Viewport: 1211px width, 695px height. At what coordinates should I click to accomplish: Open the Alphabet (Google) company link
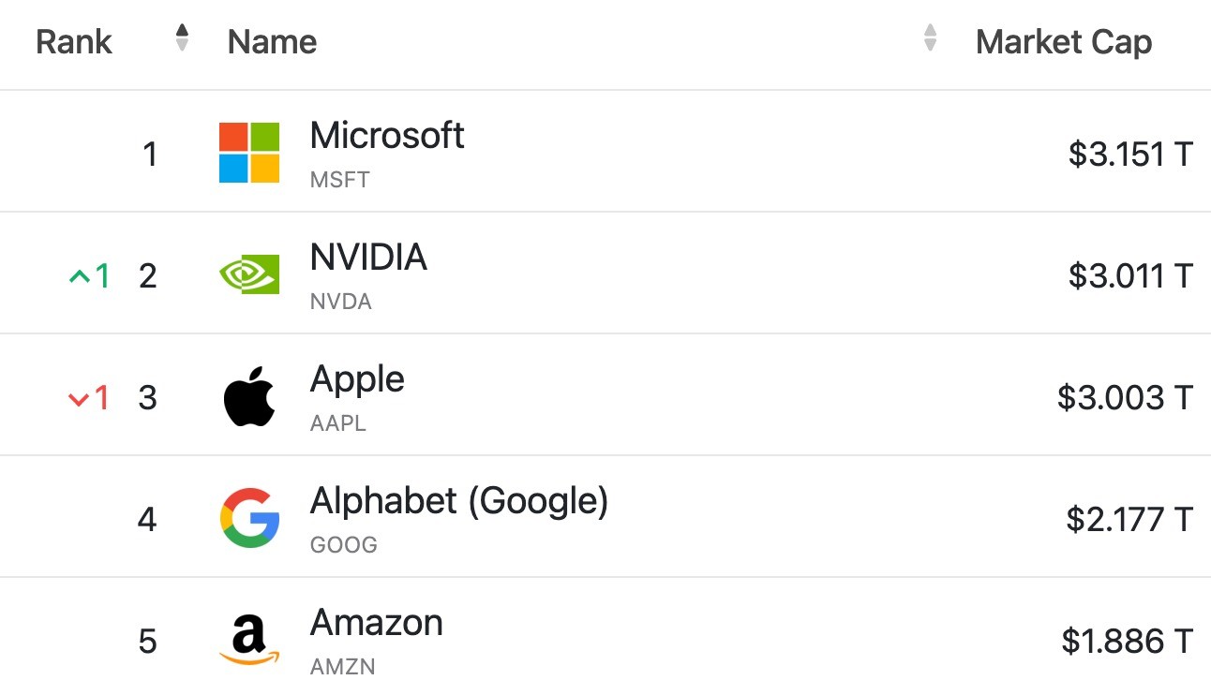pyautogui.click(x=459, y=501)
